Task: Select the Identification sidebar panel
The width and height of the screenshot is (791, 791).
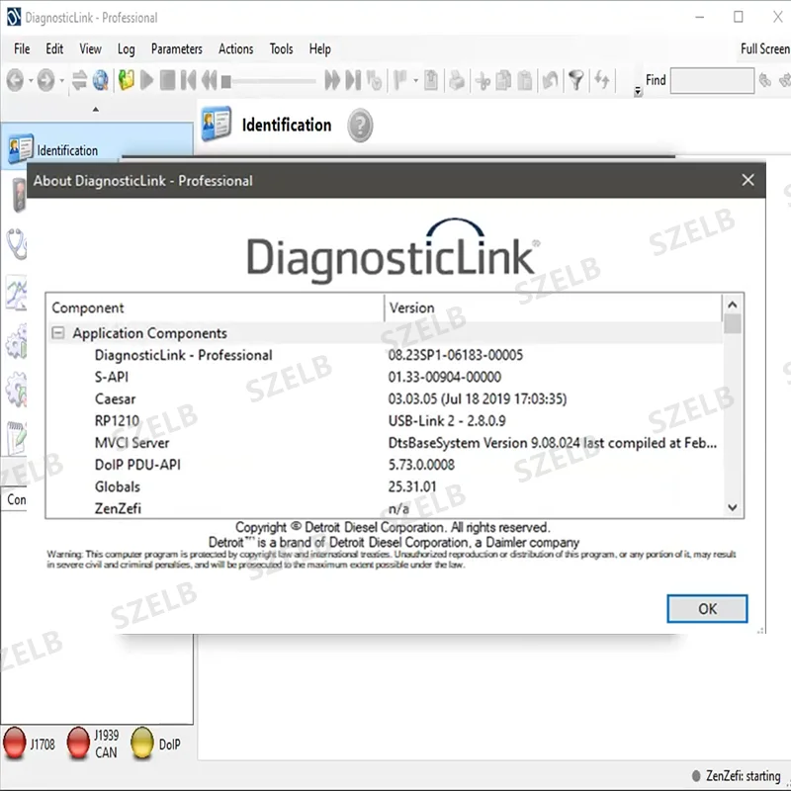Action: tap(96, 143)
